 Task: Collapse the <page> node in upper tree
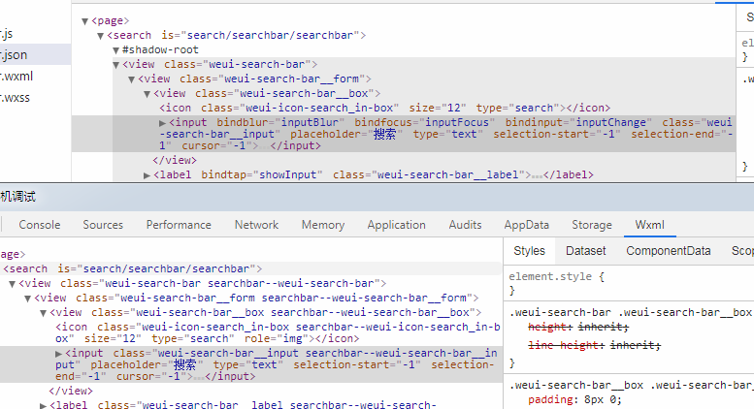[x=84, y=21]
